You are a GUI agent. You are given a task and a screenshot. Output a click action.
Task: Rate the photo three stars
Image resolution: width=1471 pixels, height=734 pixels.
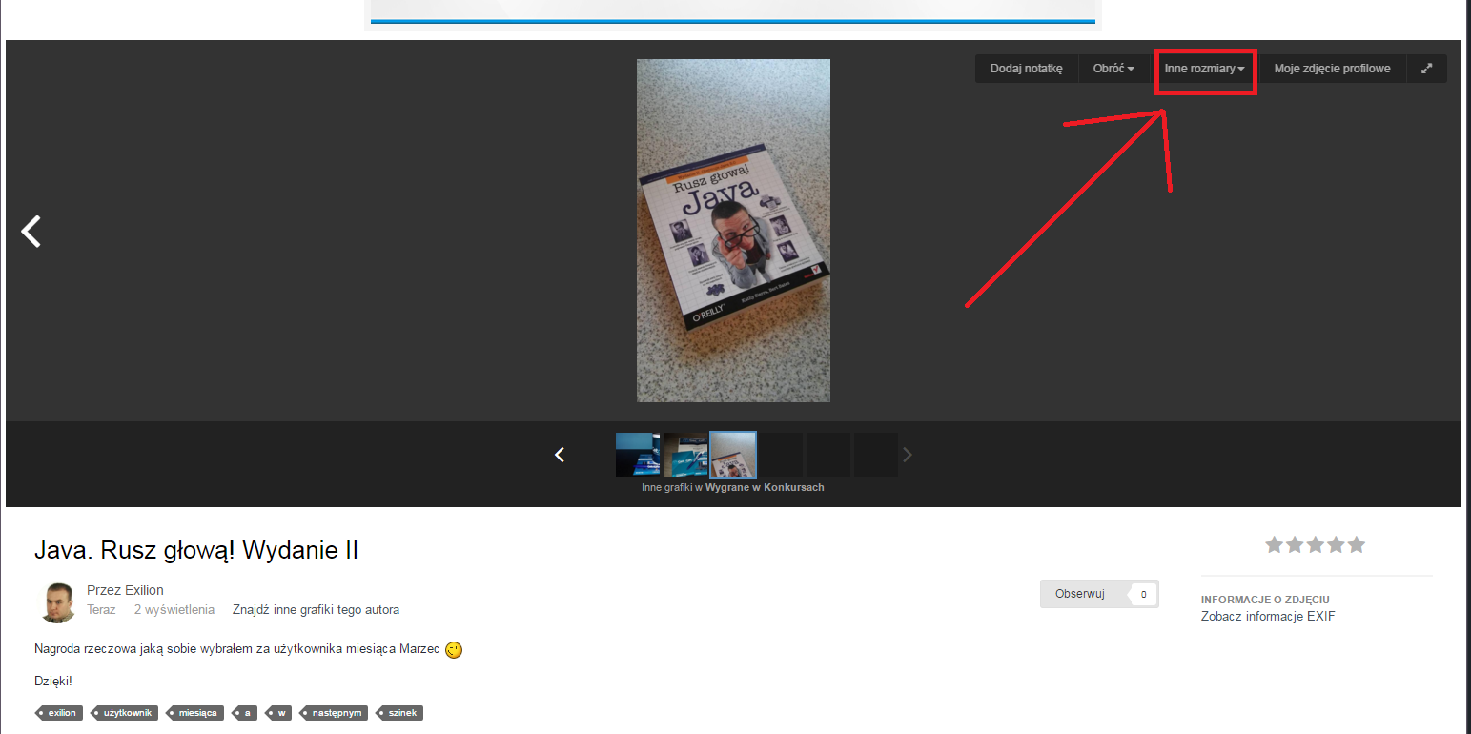pos(1316,545)
